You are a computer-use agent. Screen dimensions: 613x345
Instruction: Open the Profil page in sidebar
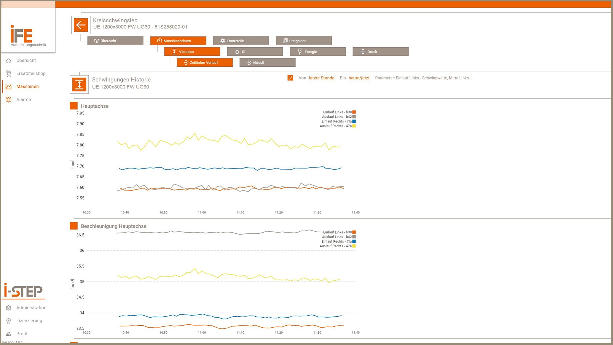click(x=22, y=334)
